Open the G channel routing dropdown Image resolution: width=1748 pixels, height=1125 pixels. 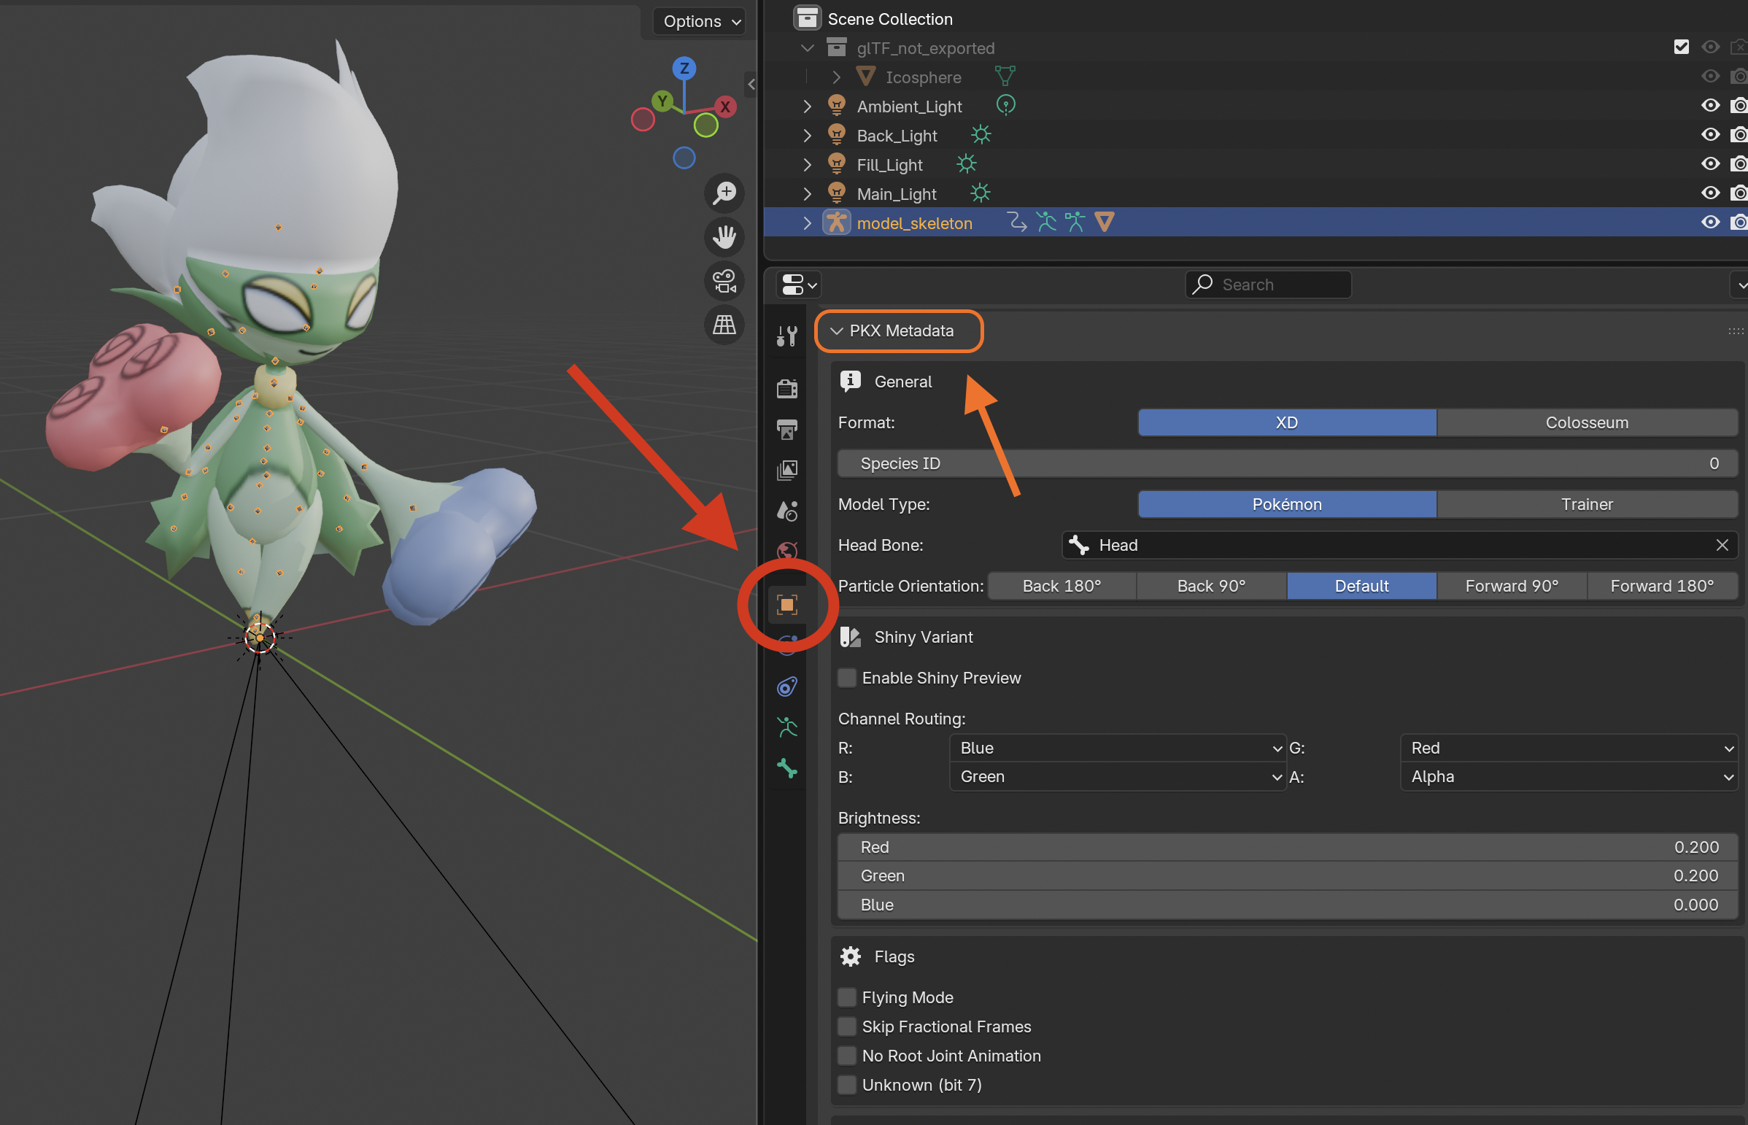[x=1569, y=748]
